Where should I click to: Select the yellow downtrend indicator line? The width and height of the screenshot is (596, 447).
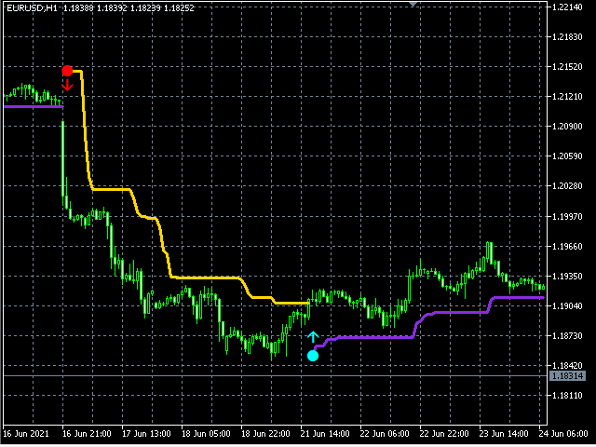205,278
